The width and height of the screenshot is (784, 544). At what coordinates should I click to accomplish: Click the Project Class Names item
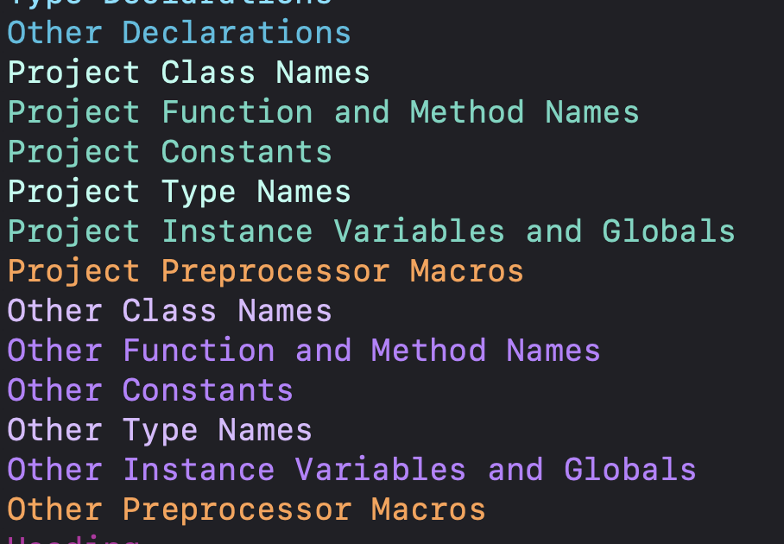tap(189, 73)
